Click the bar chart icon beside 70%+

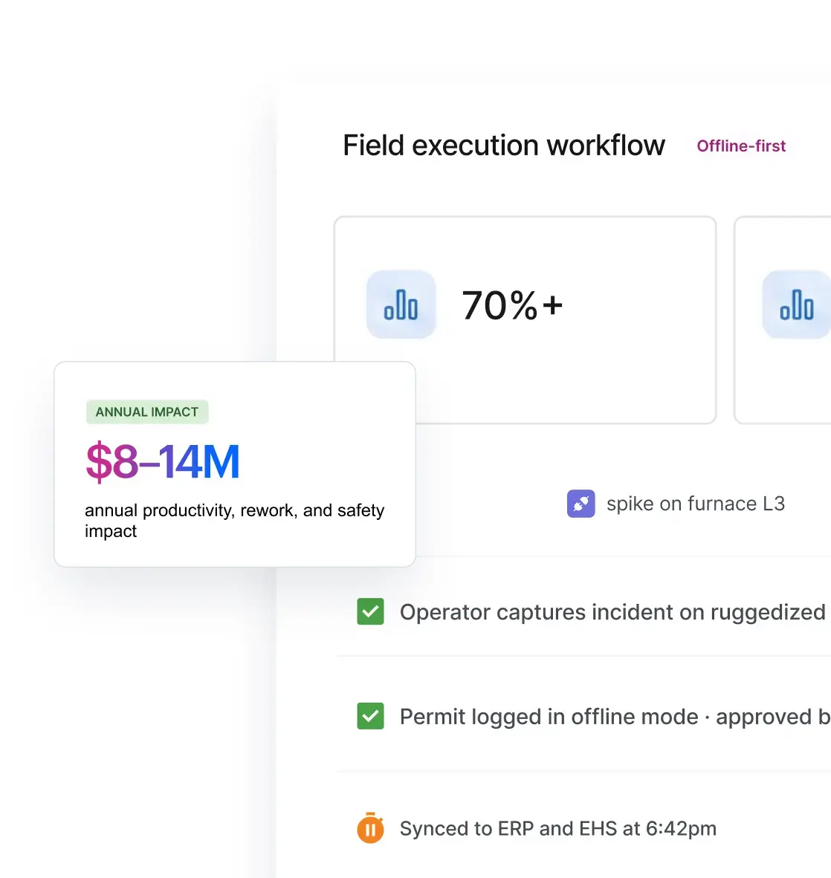tap(401, 305)
